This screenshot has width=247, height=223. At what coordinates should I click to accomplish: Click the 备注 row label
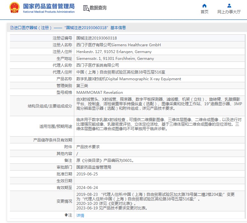point(68,161)
